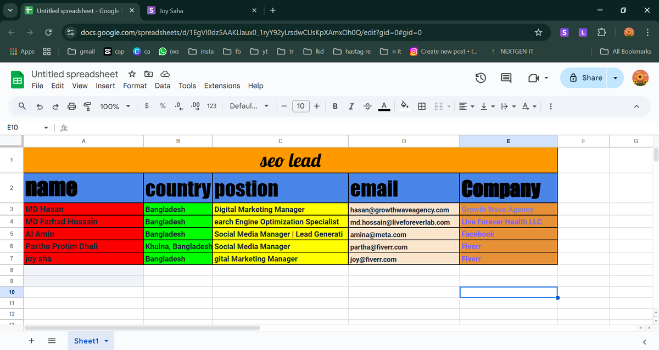This screenshot has width=659, height=350.
Task: Open the Format menu
Action: point(135,86)
